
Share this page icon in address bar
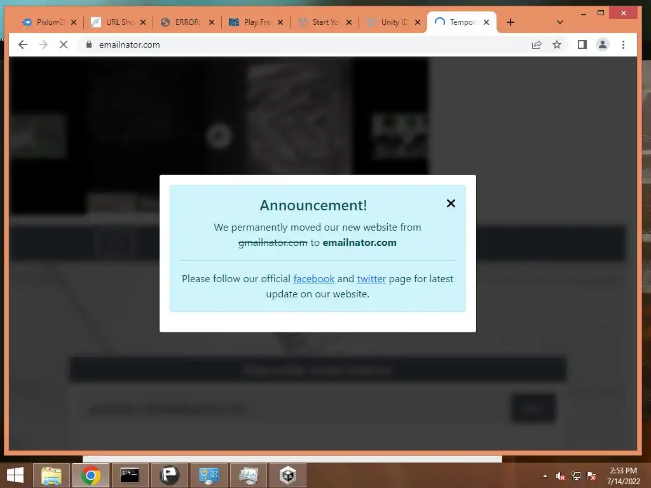(537, 44)
